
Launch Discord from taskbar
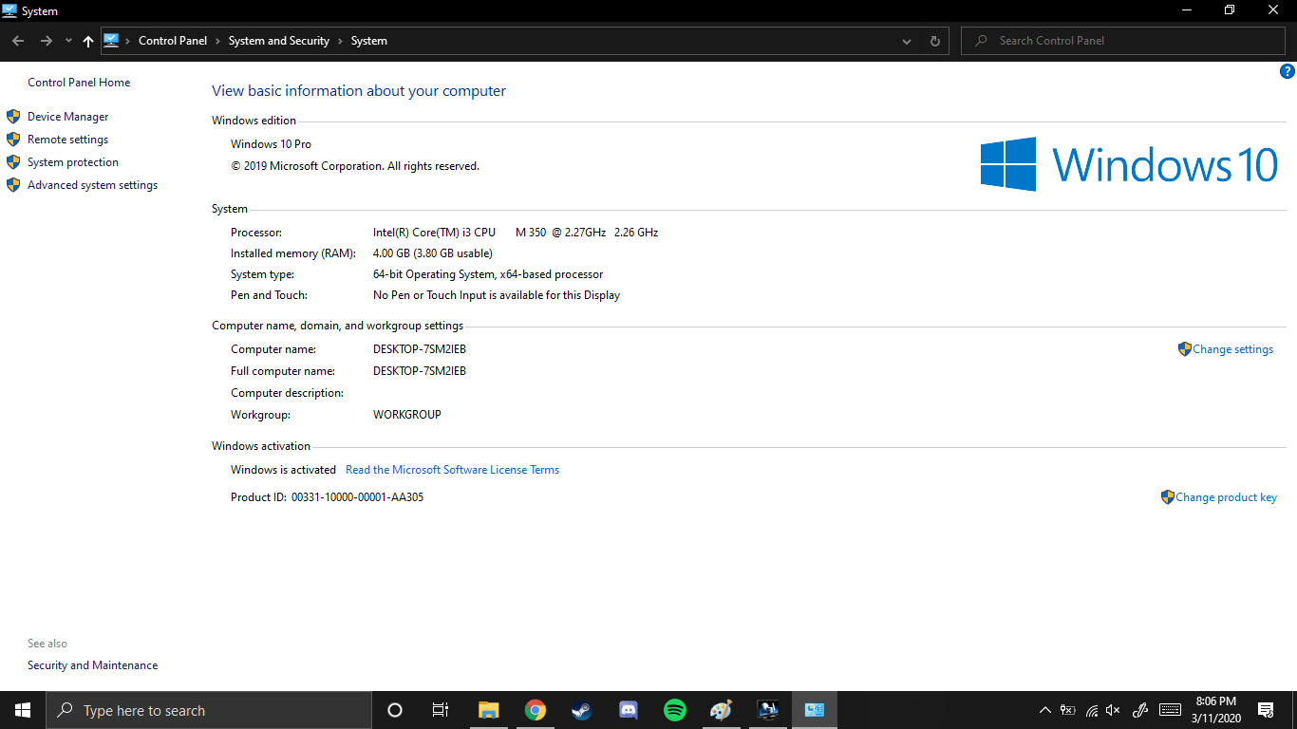(629, 710)
